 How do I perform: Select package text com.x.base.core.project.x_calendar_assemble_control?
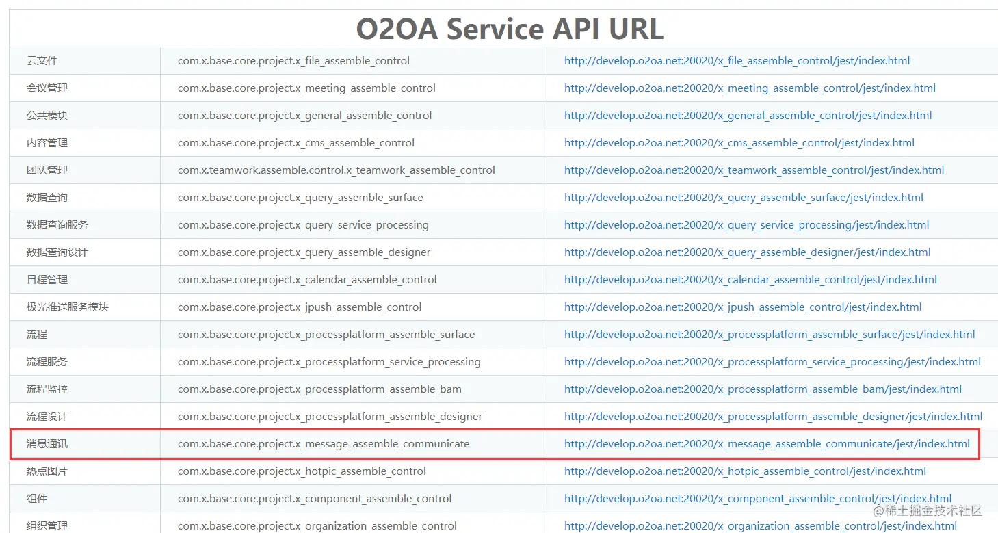click(307, 280)
